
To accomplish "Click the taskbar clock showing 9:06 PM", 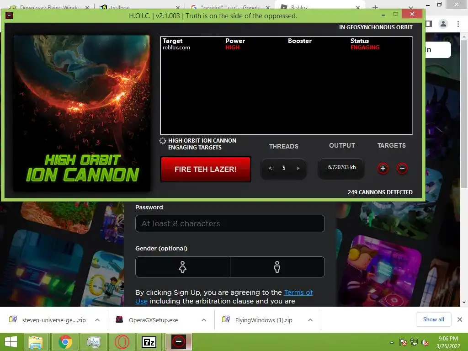I will pyautogui.click(x=448, y=342).
